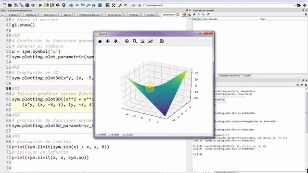Open the Explorador de archivos tab

click(x=229, y=76)
